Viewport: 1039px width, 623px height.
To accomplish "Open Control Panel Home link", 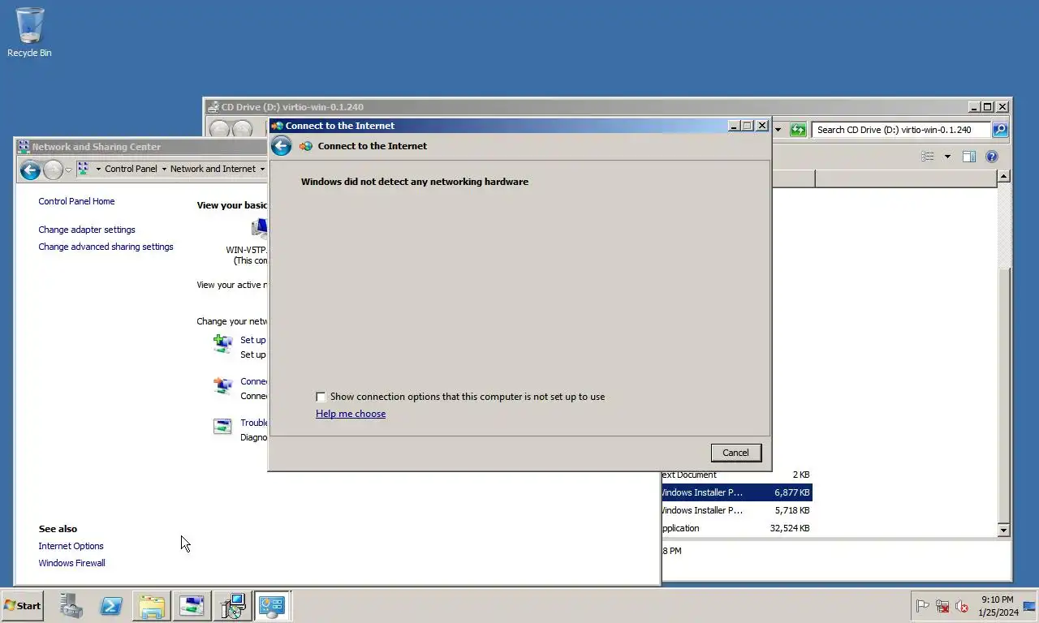I will pos(76,201).
